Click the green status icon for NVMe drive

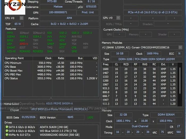[7, 135]
